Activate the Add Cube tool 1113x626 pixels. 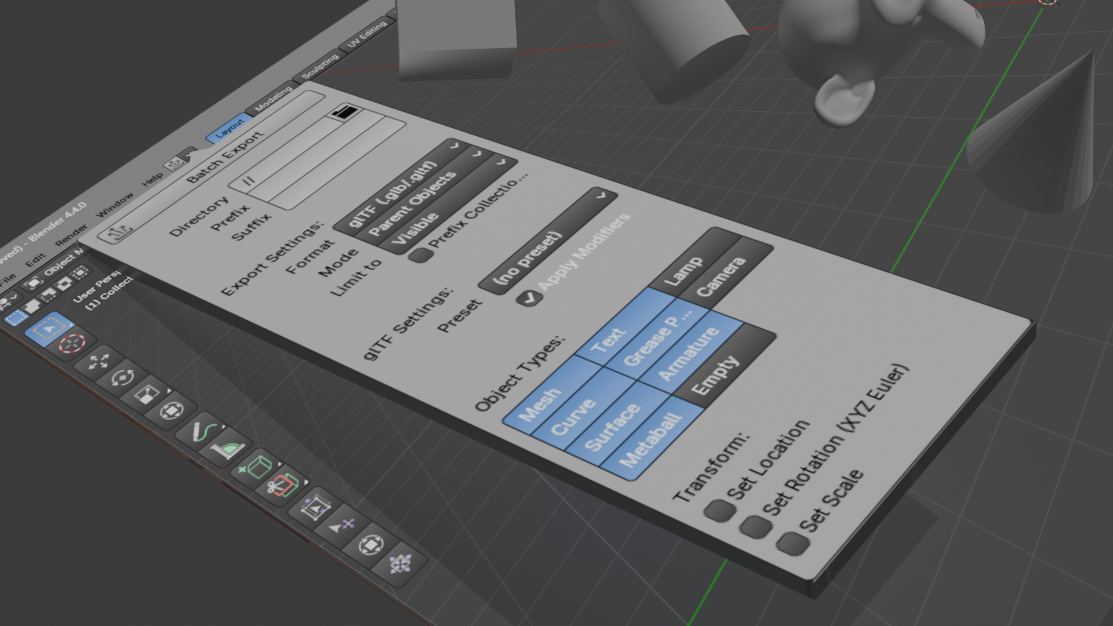point(256,467)
